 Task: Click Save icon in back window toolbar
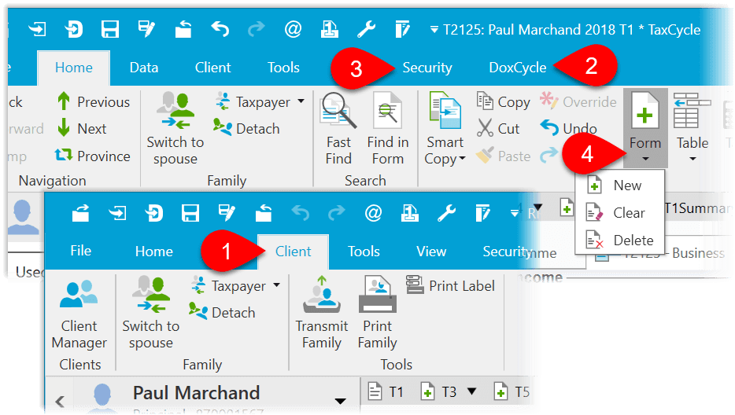[109, 30]
